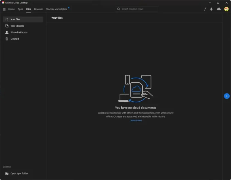The width and height of the screenshot is (231, 180).
Task: Switch to the Apps tab
Action: (20, 9)
